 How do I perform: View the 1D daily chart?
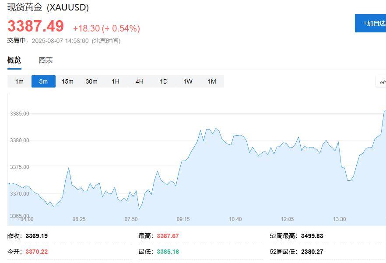[163, 81]
